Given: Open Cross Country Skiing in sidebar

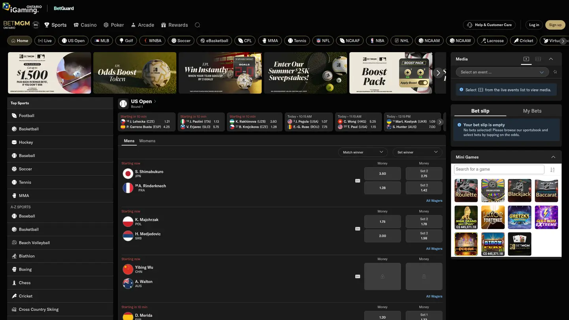Looking at the screenshot, I should [x=60, y=309].
